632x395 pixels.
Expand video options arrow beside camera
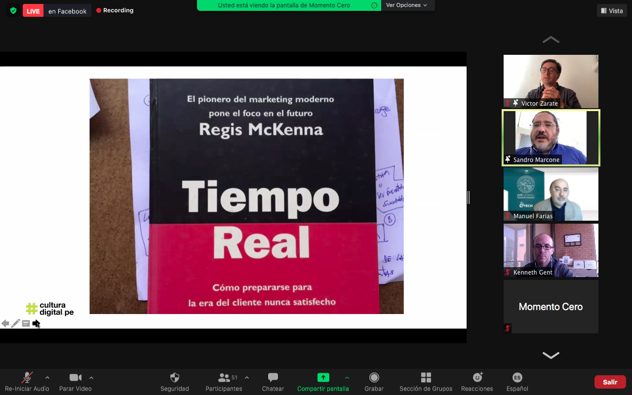pyautogui.click(x=91, y=378)
